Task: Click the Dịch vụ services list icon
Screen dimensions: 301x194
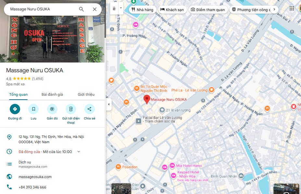Action: pos(9,164)
